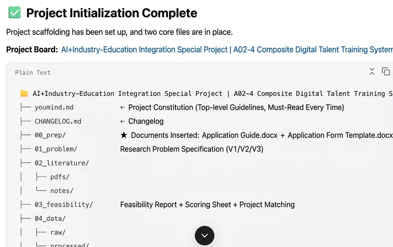The width and height of the screenshot is (393, 247).
Task: Click the pdfs/ subfolder entry
Action: pyautogui.click(x=60, y=177)
